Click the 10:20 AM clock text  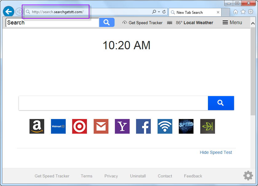coord(127,45)
